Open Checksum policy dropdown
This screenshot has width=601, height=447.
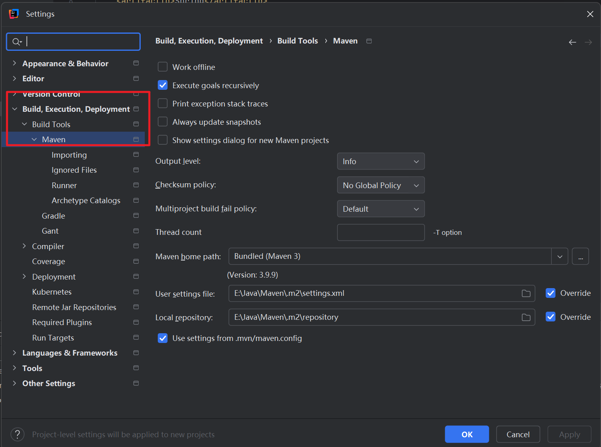381,185
